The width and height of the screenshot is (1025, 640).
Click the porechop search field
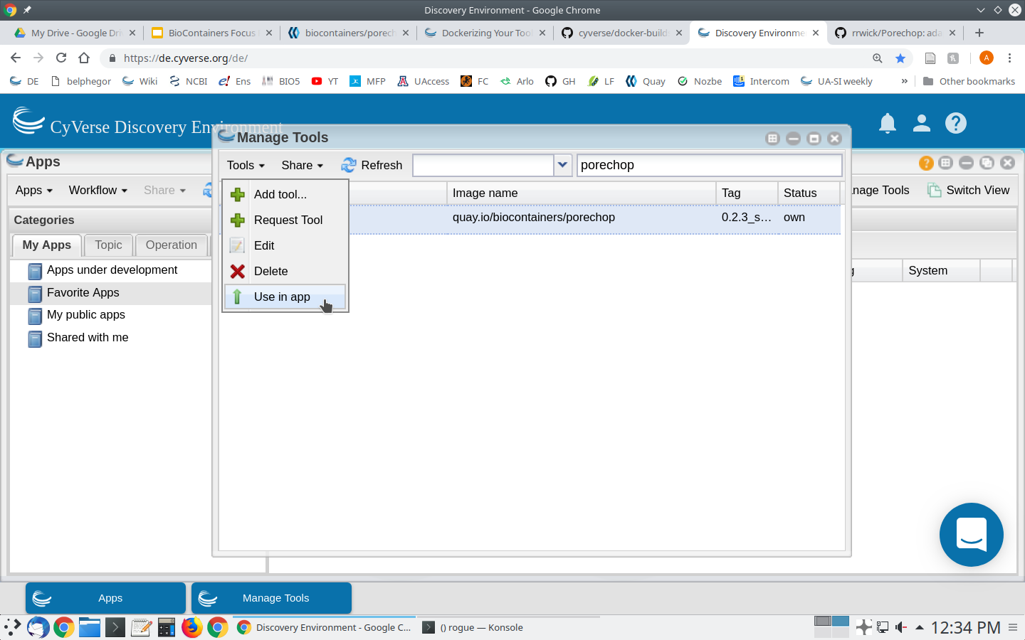[x=709, y=165]
